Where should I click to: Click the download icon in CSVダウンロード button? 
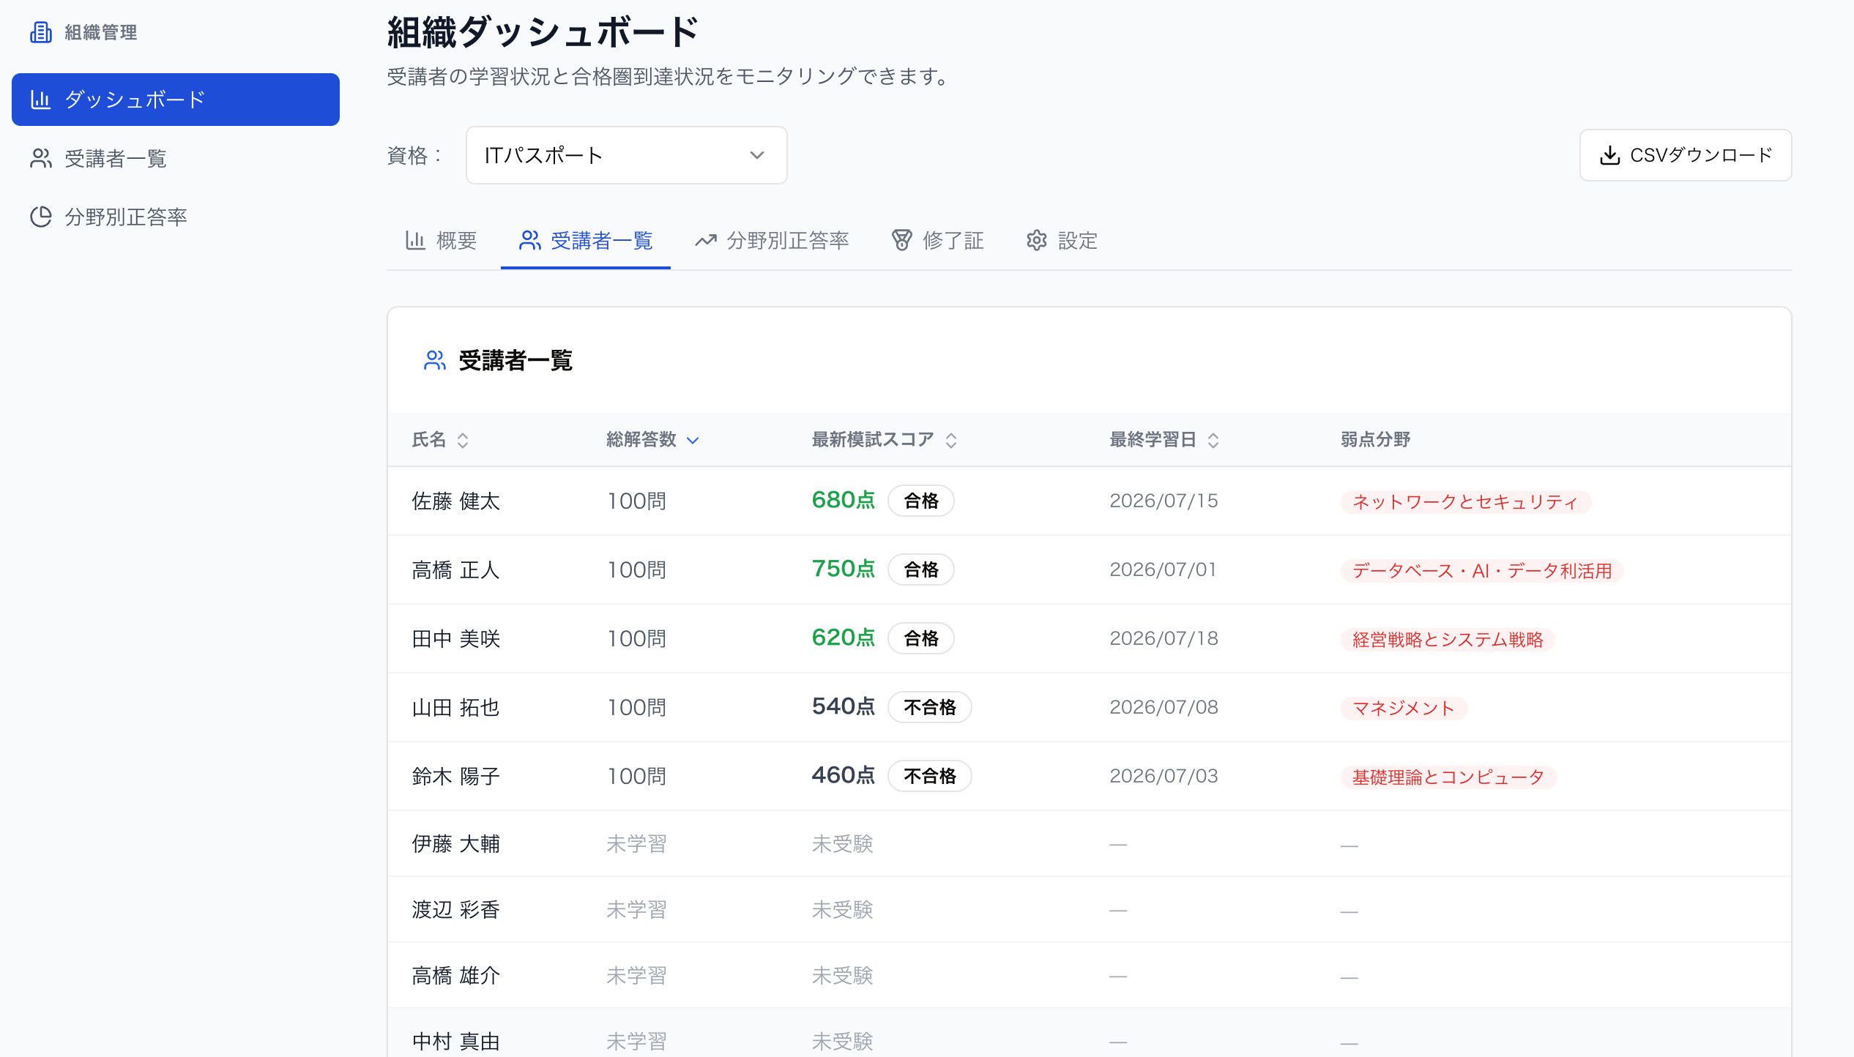click(1610, 155)
